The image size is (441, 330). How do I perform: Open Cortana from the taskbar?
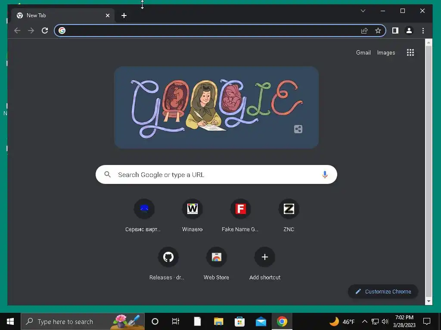155,321
